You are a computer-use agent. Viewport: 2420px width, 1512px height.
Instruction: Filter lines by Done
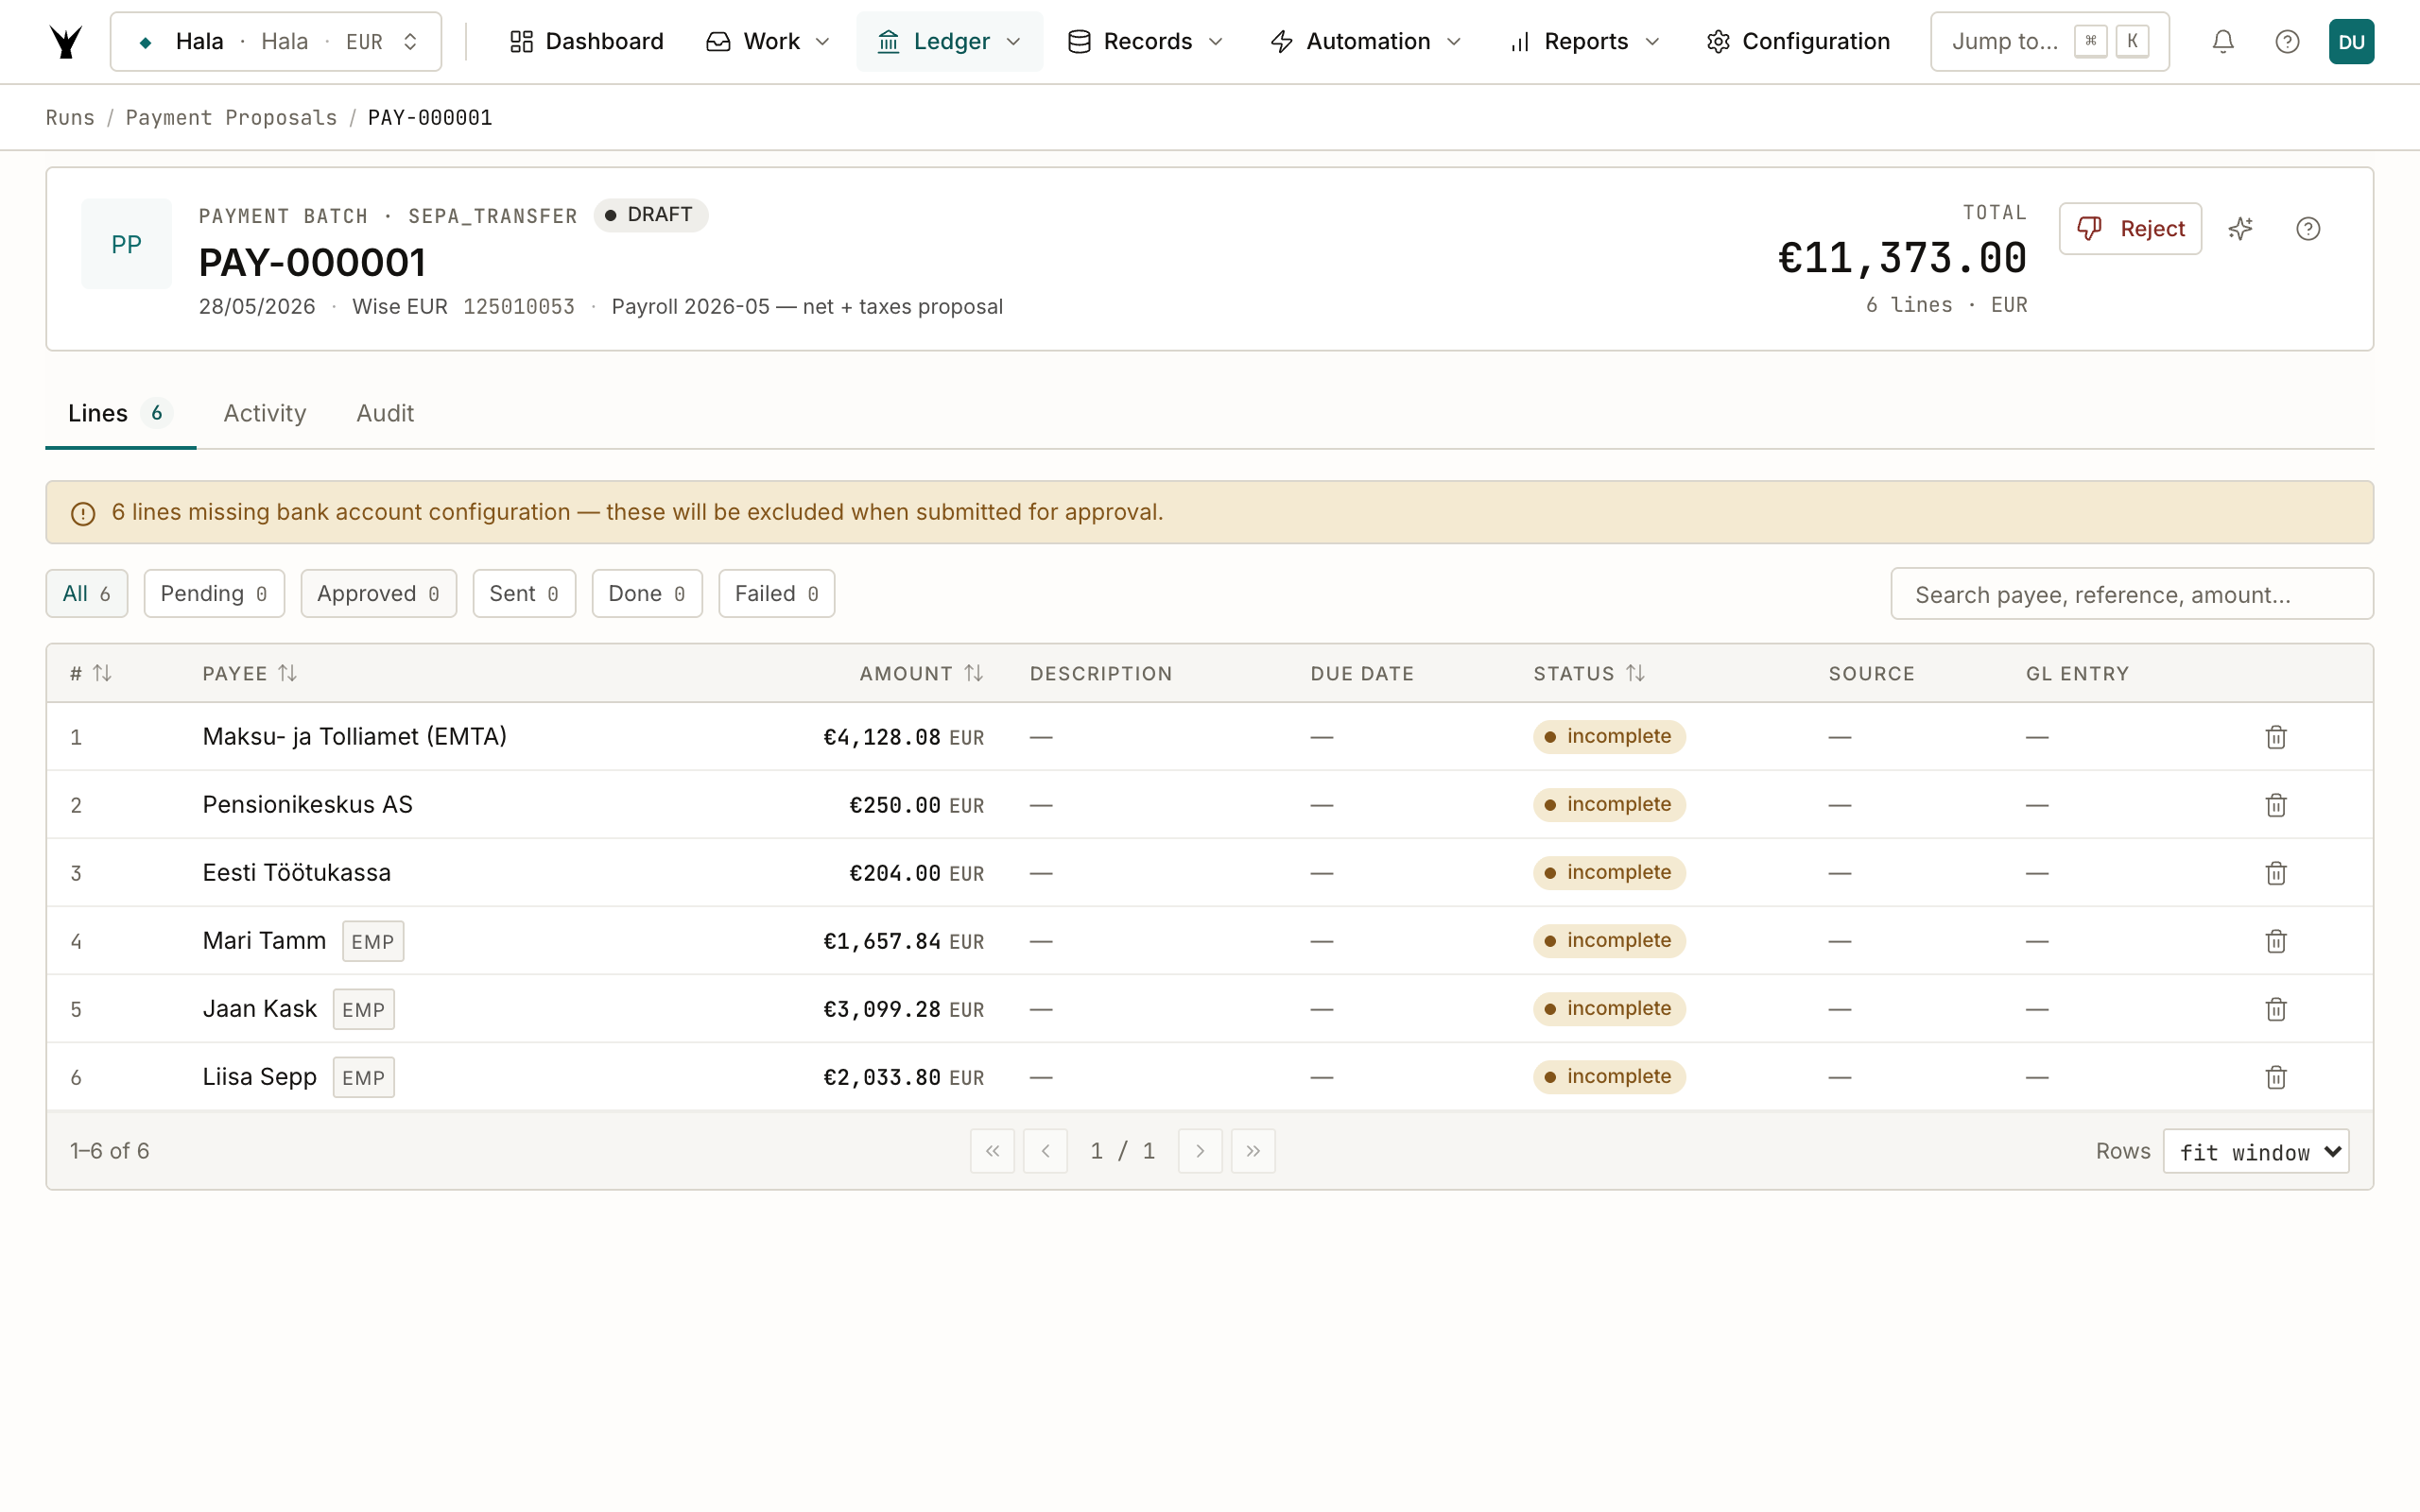pos(647,594)
